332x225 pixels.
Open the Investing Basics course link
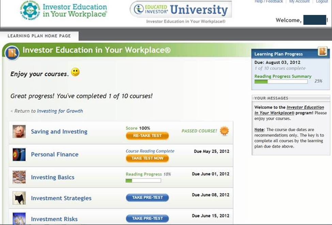pos(52,177)
